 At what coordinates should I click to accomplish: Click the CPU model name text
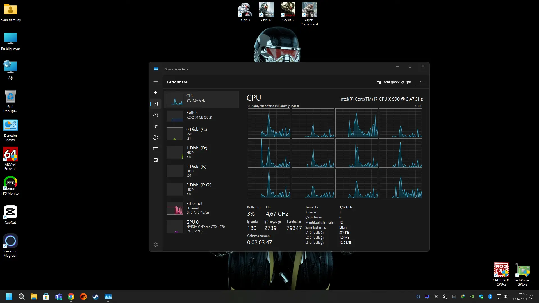point(381,99)
